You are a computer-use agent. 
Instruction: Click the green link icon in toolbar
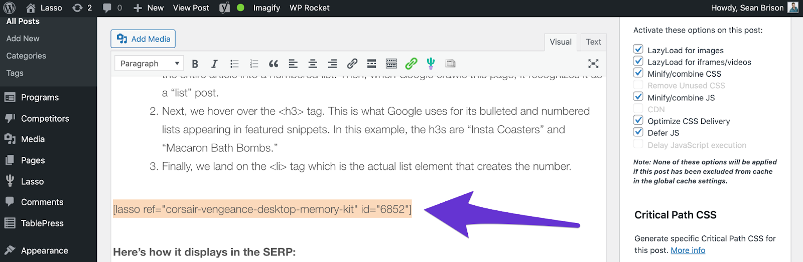[411, 64]
